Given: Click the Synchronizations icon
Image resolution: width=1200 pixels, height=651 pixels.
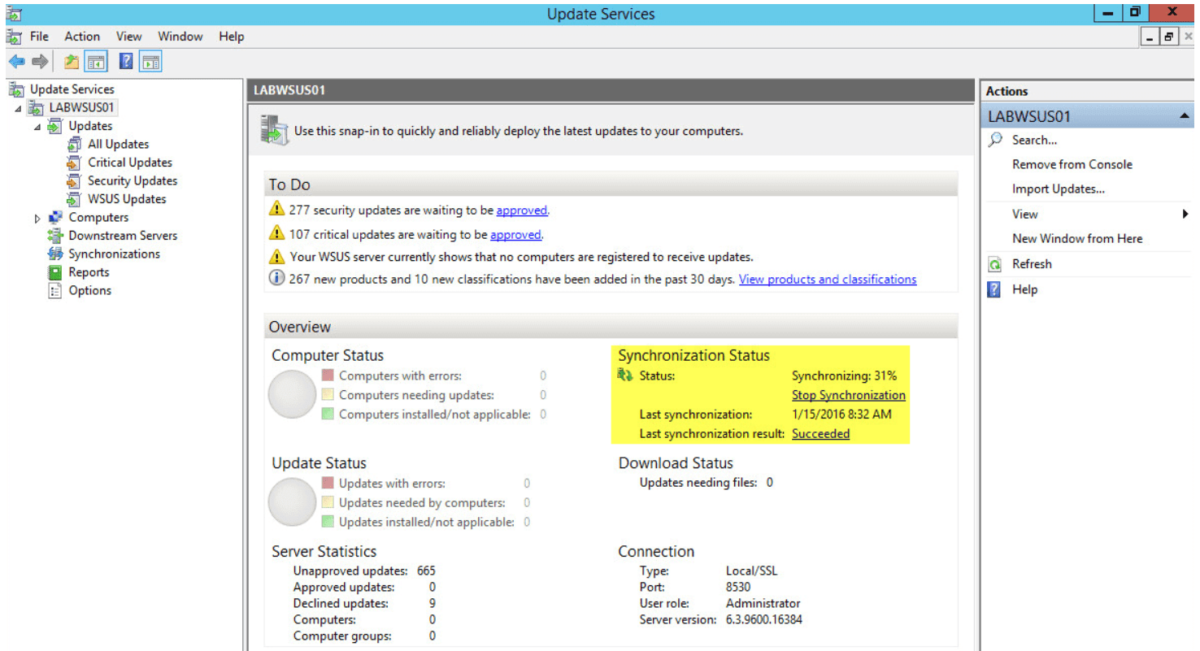Looking at the screenshot, I should (54, 254).
